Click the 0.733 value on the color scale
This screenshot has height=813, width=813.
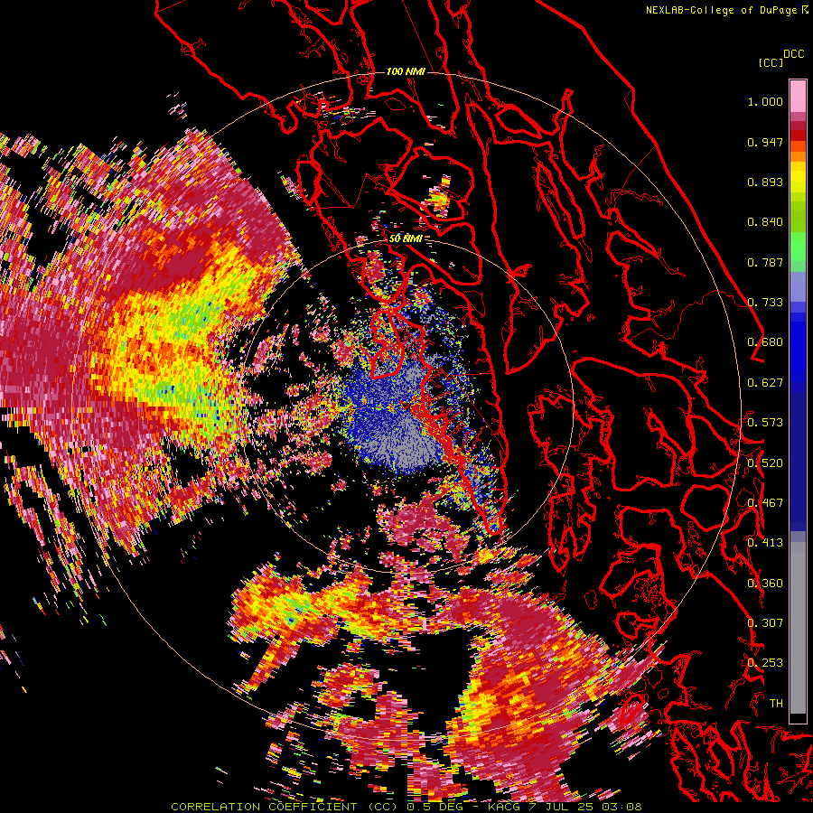tap(765, 303)
